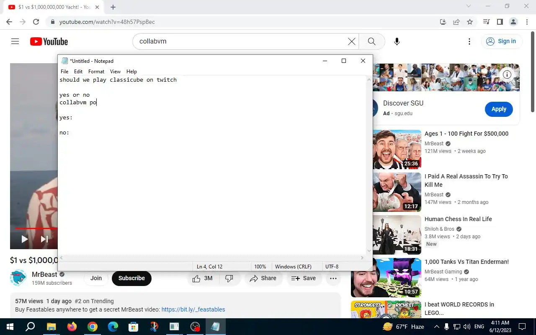
Task: Click Shiloh & Bros channel name
Action: tap(439, 229)
